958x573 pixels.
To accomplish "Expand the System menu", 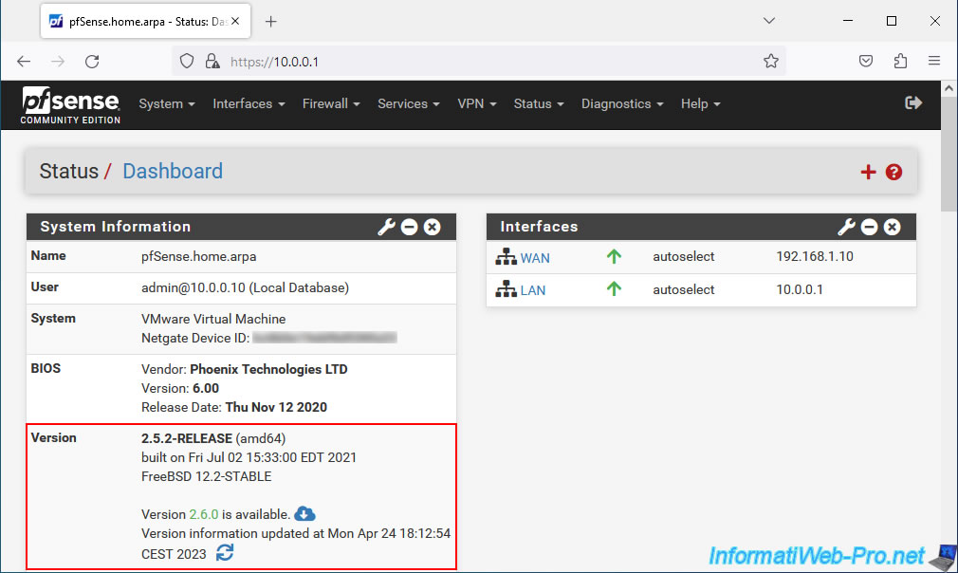I will (167, 104).
